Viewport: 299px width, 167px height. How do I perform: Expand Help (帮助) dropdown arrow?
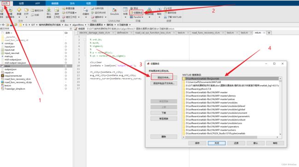pos(159,17)
